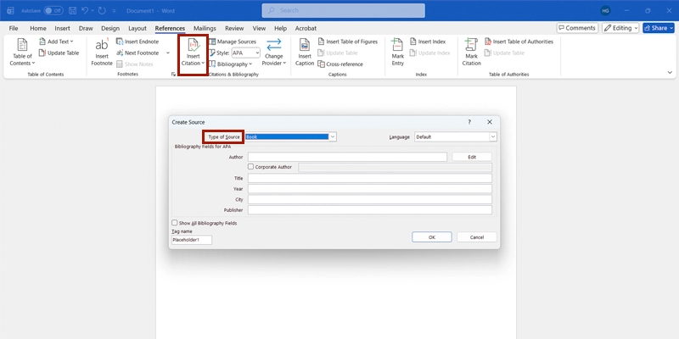Open the Language dropdown in the dialog
Image resolution: width=679 pixels, height=339 pixels.
pos(492,136)
